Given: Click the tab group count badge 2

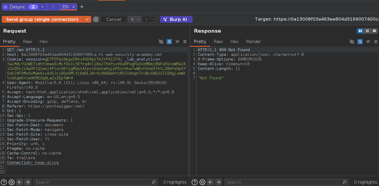Looking at the screenshot, I should pyautogui.click(x=33, y=7).
